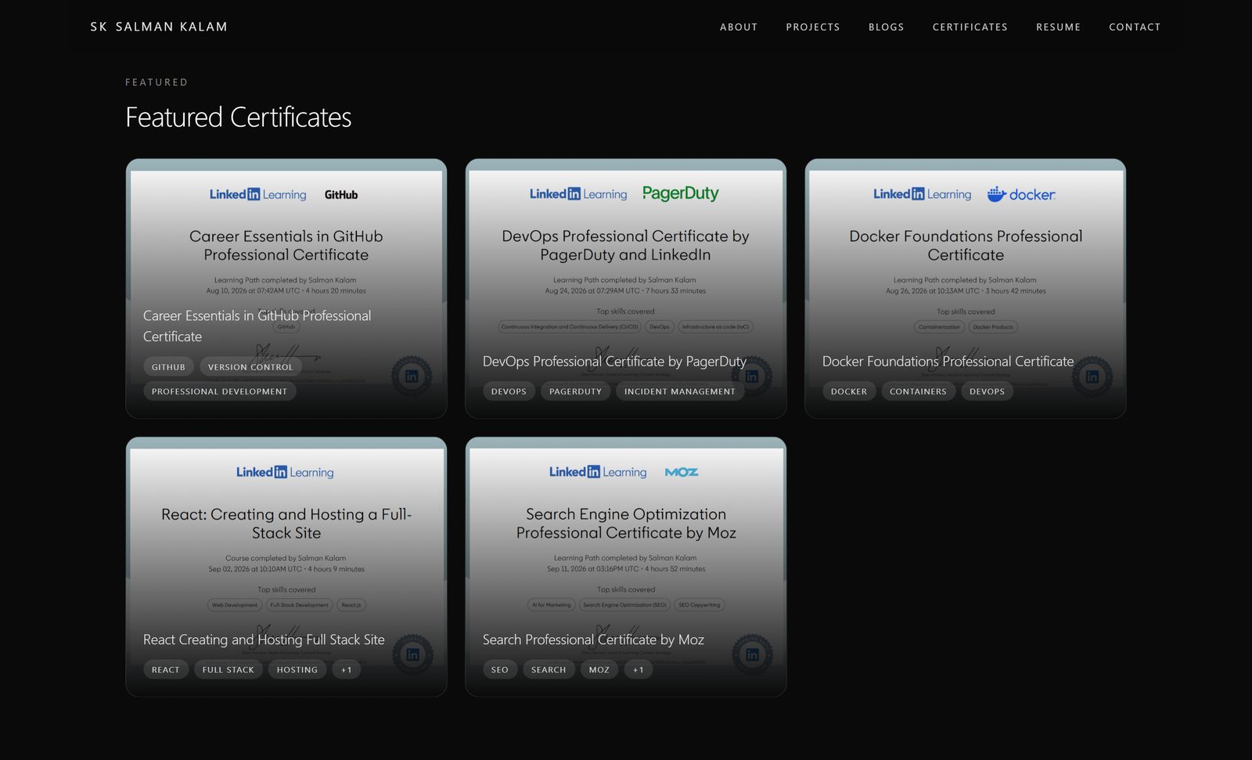Click the Featured Certificates heading
The width and height of the screenshot is (1252, 760).
(239, 117)
